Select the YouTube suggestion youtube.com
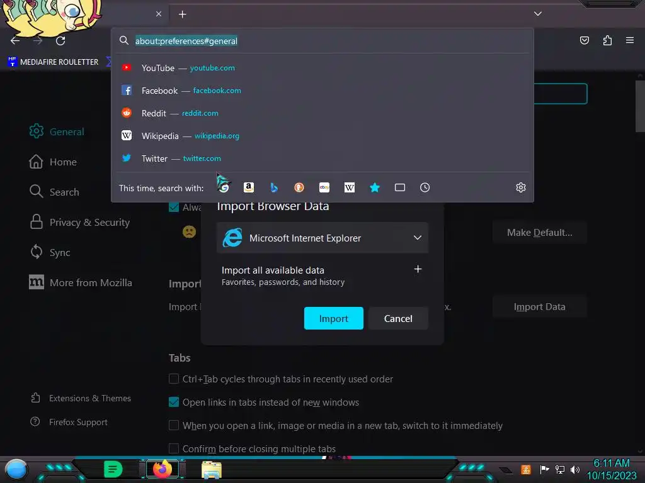This screenshot has width=645, height=483. 322,68
